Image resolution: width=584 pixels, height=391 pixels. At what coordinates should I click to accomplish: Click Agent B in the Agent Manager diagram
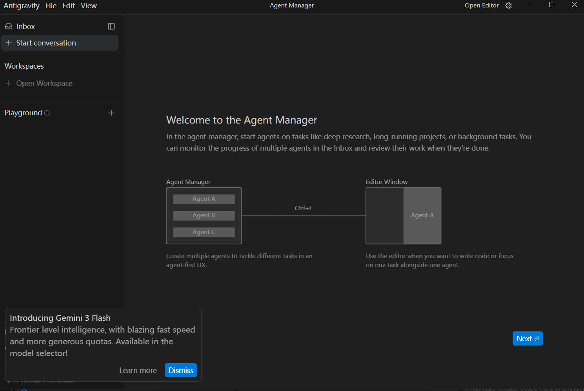pos(204,215)
